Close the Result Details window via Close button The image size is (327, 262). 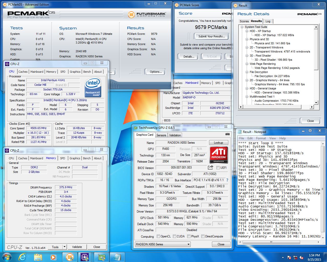pos(310,121)
